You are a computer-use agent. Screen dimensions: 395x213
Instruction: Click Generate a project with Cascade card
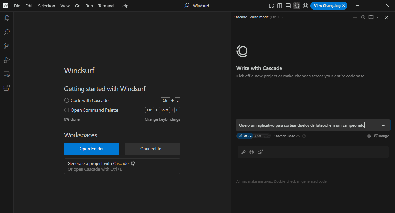coord(122,166)
